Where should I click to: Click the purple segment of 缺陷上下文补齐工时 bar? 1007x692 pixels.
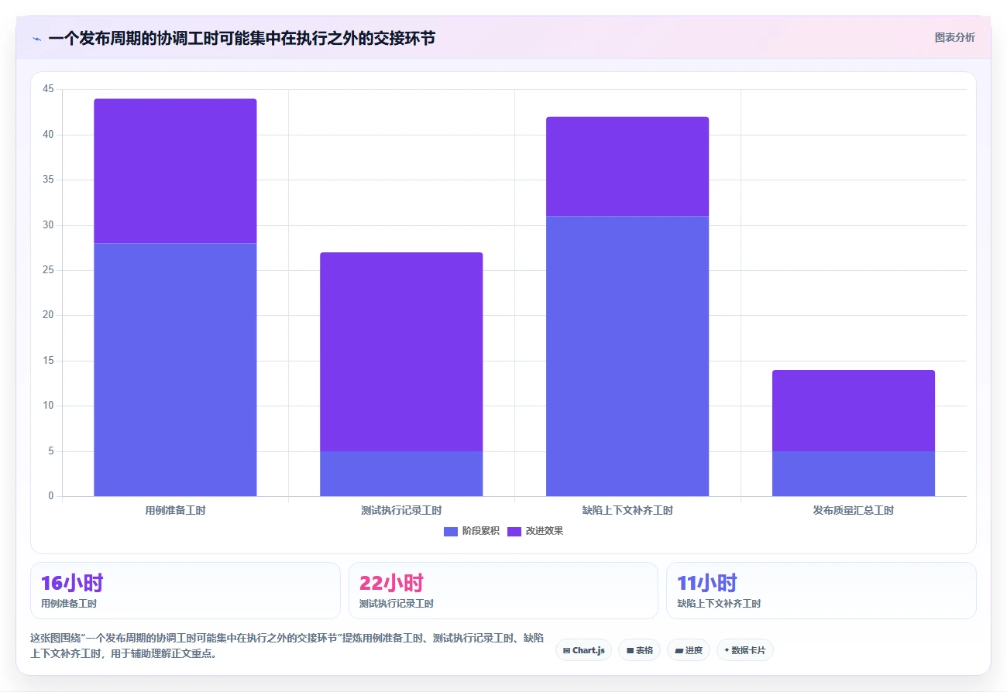point(627,166)
